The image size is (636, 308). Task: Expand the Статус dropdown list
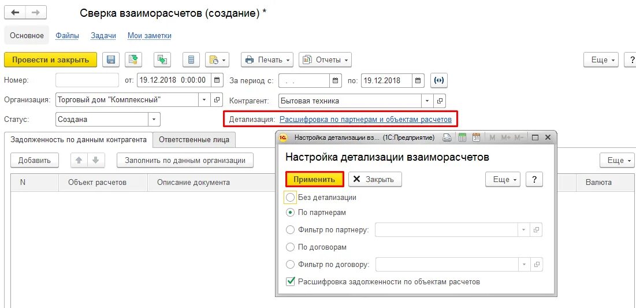coord(154,119)
